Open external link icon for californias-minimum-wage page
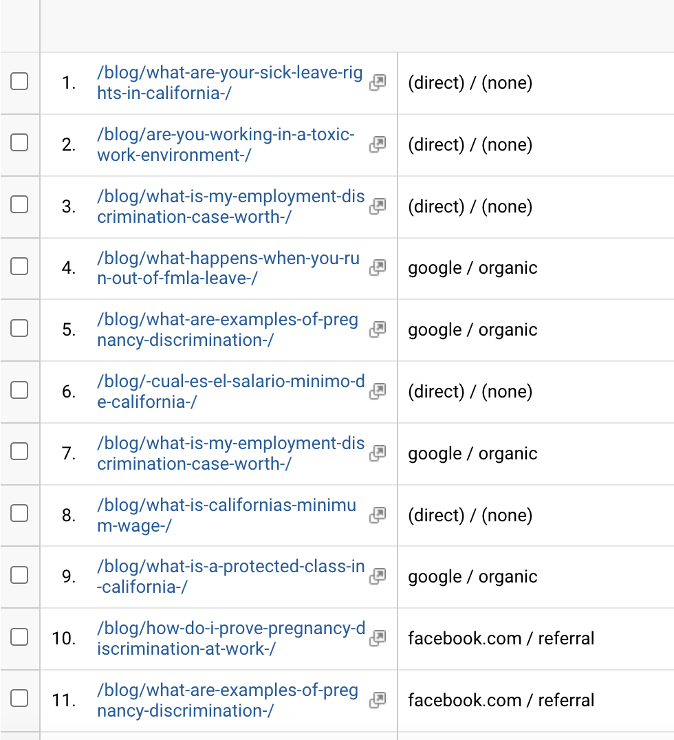This screenshot has width=674, height=740. (x=377, y=515)
